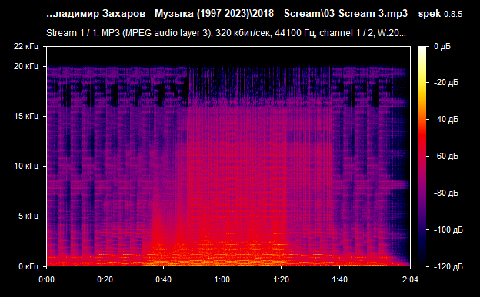Click the 10 кГц frequency axis label

(26, 166)
